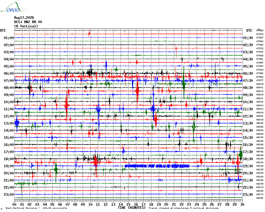Screen dimensions: 265x212
Task: Click the 08:00 time label
Action: coord(9,87)
